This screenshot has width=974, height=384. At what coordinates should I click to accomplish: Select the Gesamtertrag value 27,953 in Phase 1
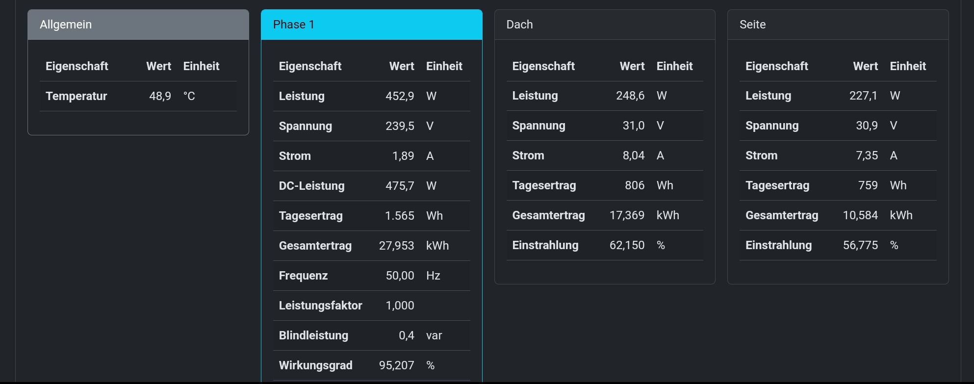396,246
